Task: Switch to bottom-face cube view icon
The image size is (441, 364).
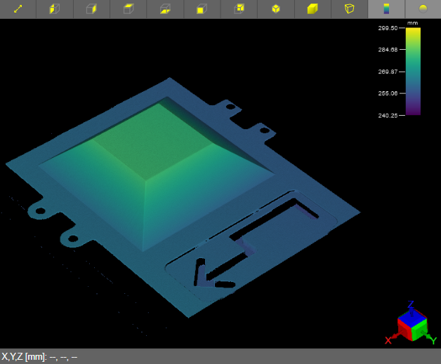Action: point(165,9)
